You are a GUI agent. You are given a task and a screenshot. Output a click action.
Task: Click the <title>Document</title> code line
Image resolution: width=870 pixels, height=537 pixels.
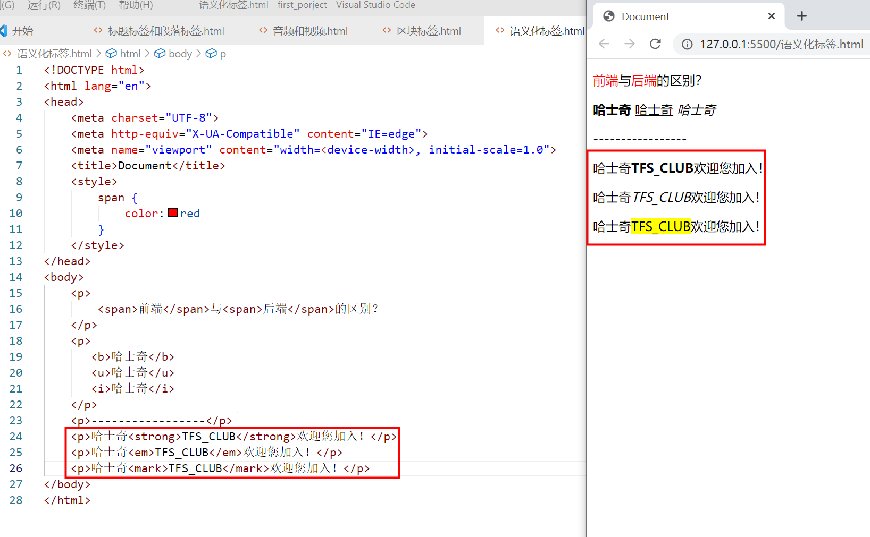pos(148,166)
